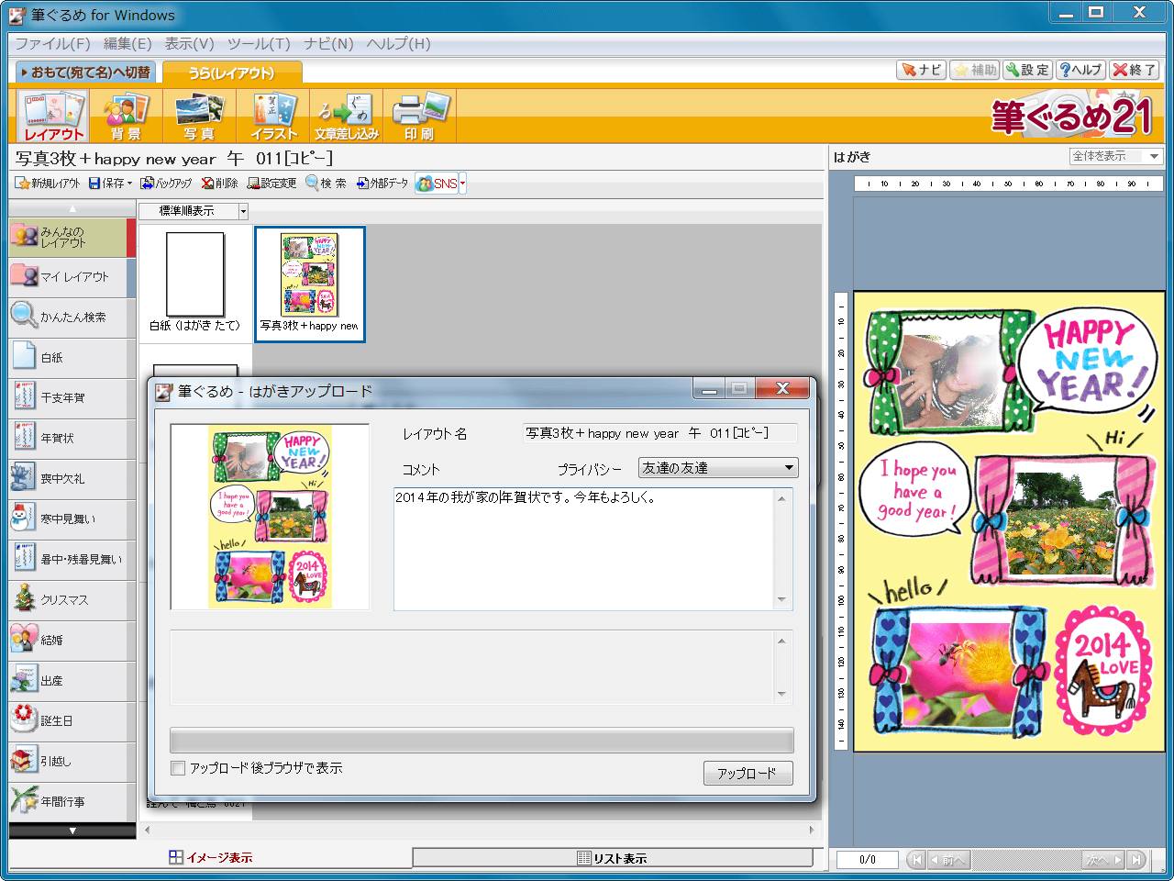Open the 印刷 print tool
Screen dimensions: 1174x881
coord(419,116)
